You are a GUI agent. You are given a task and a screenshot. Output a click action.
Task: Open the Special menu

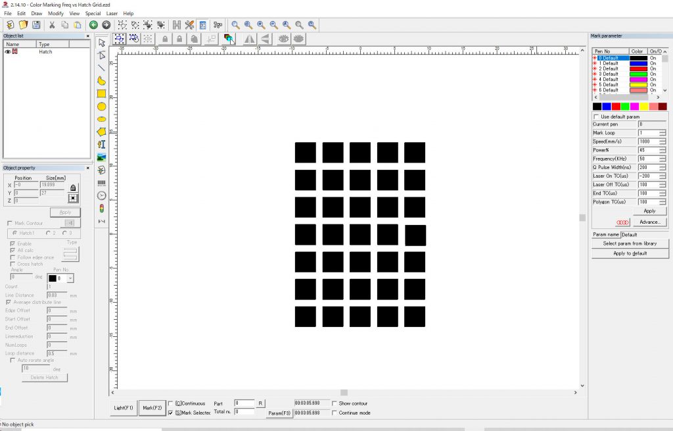click(x=93, y=13)
